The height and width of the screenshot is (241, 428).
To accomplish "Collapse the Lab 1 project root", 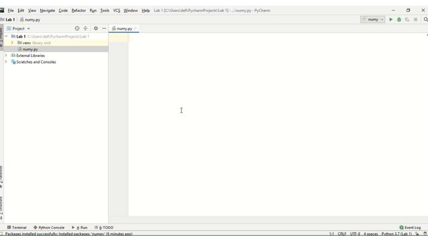I will tap(6, 36).
